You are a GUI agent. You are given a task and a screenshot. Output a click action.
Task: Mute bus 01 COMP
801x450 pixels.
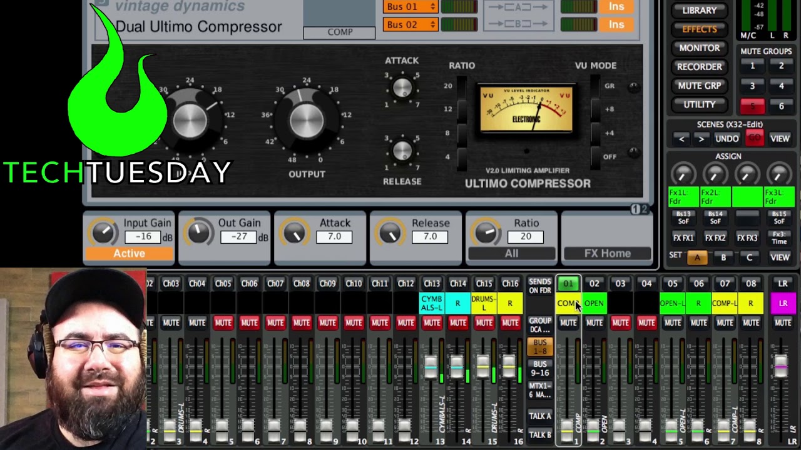coord(568,322)
